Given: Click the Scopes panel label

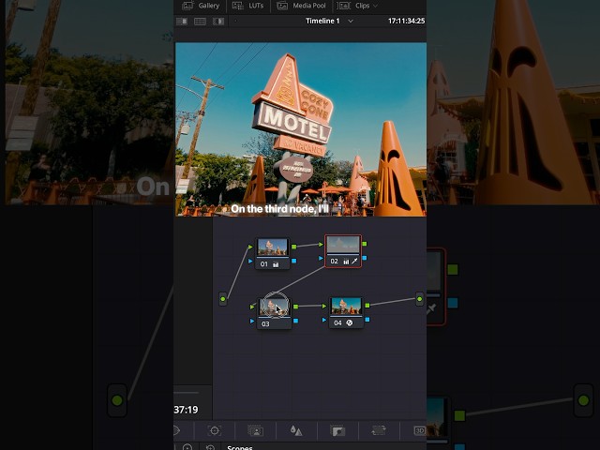Looking at the screenshot, I should pos(240,447).
